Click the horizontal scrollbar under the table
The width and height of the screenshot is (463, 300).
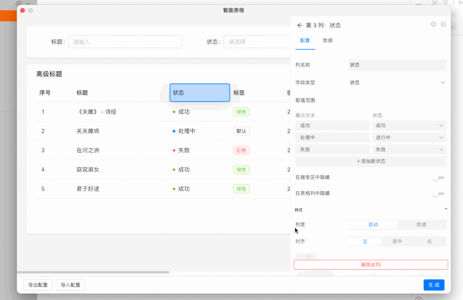[x=93, y=272]
